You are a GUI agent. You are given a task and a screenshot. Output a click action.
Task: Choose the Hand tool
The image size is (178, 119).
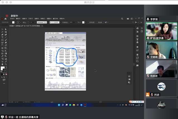click(2, 64)
